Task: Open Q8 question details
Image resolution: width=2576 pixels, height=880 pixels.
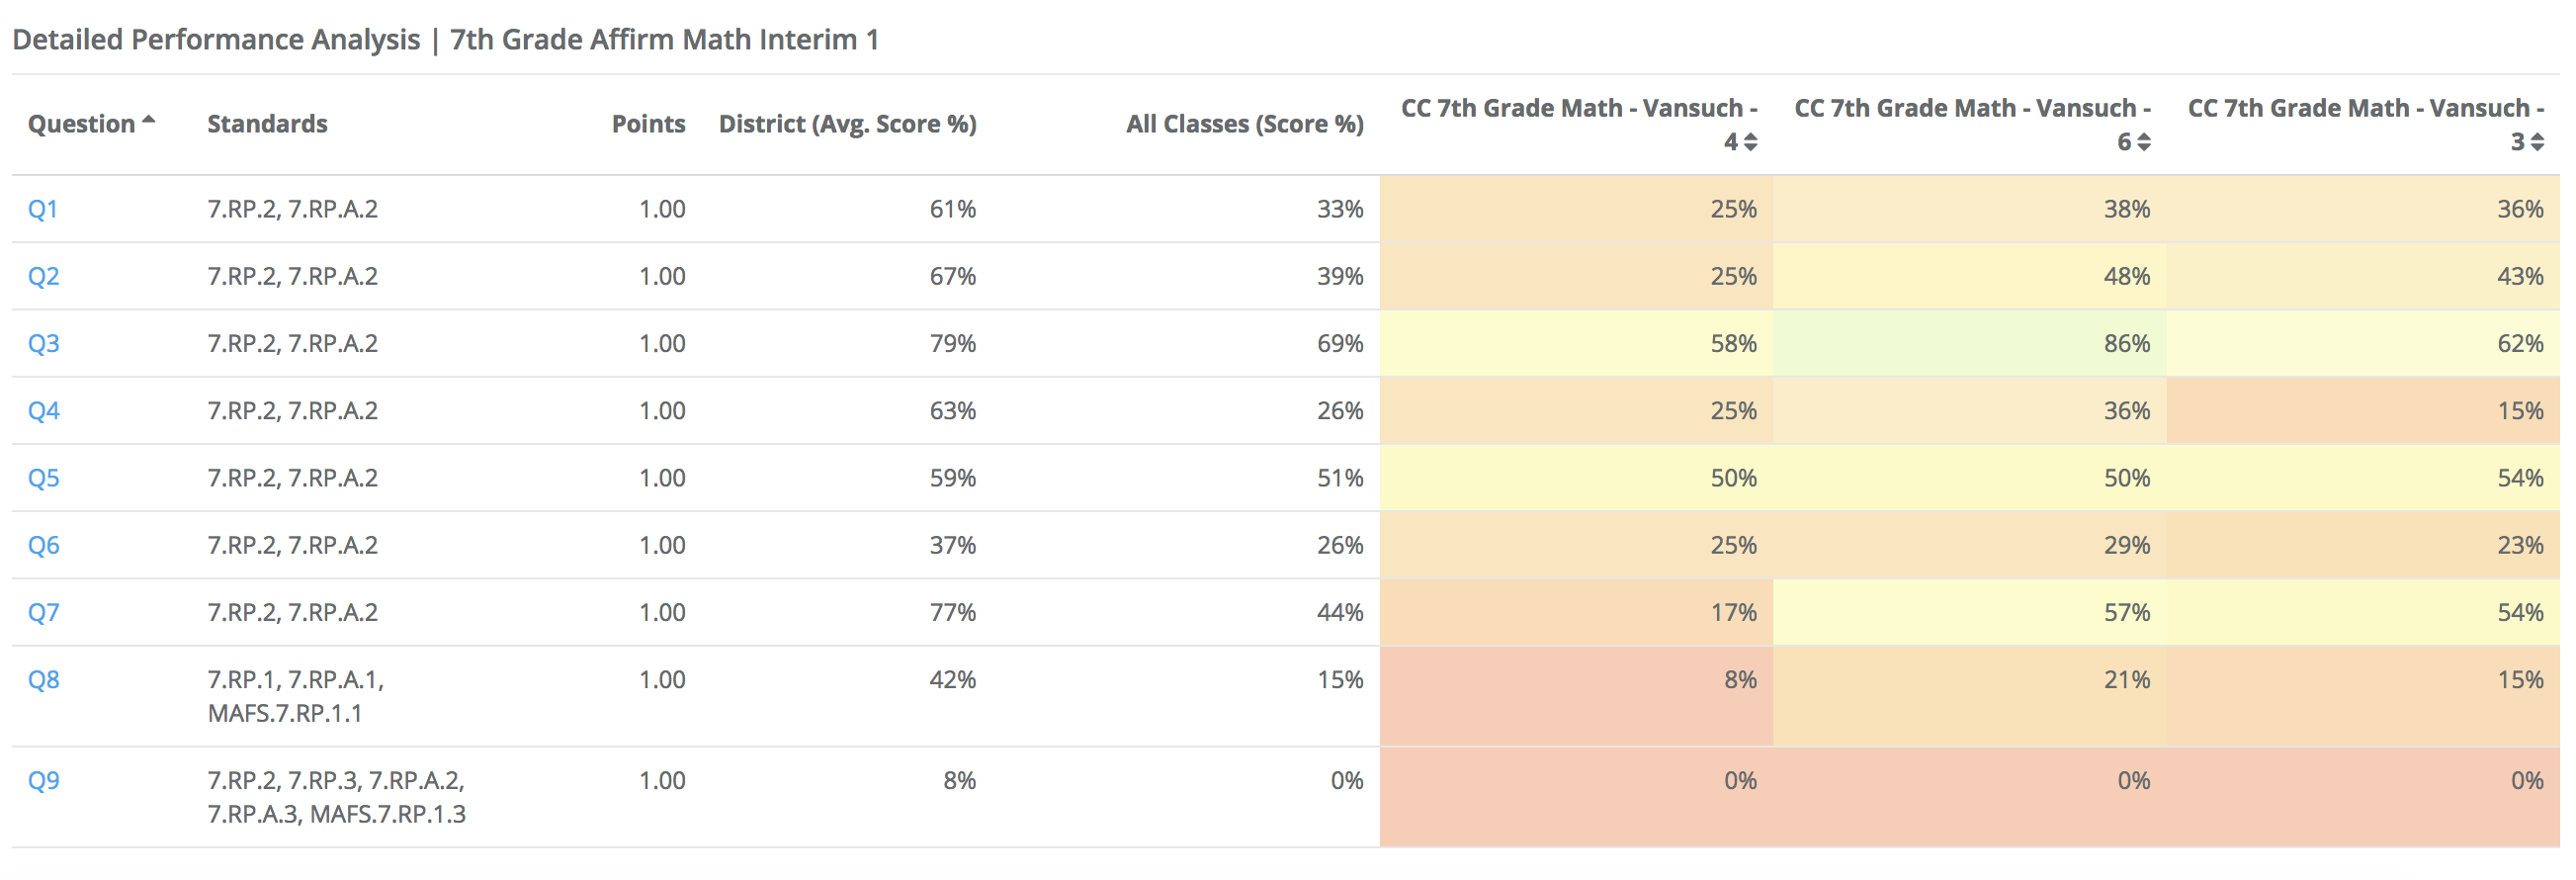Action: 43,680
